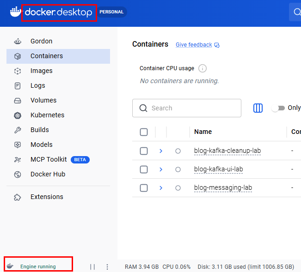
Task: Open the Images icon in sidebar
Action: [x=18, y=71]
